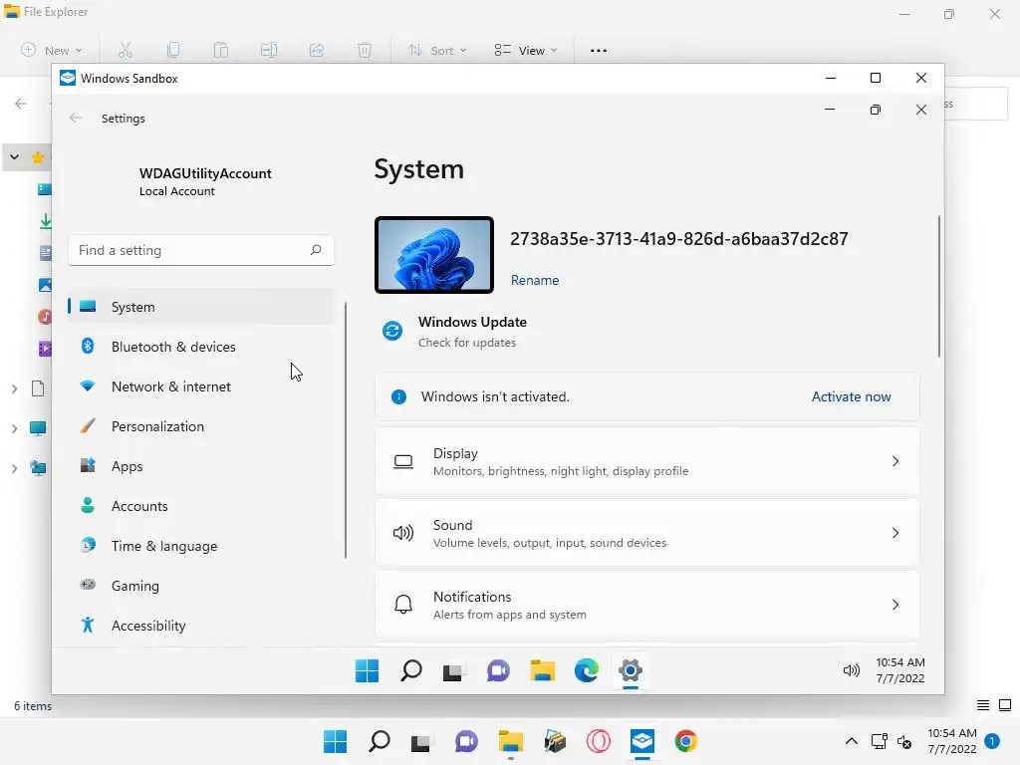Image resolution: width=1020 pixels, height=765 pixels.
Task: Click See more ellipsis in File Explorer
Action: click(599, 50)
